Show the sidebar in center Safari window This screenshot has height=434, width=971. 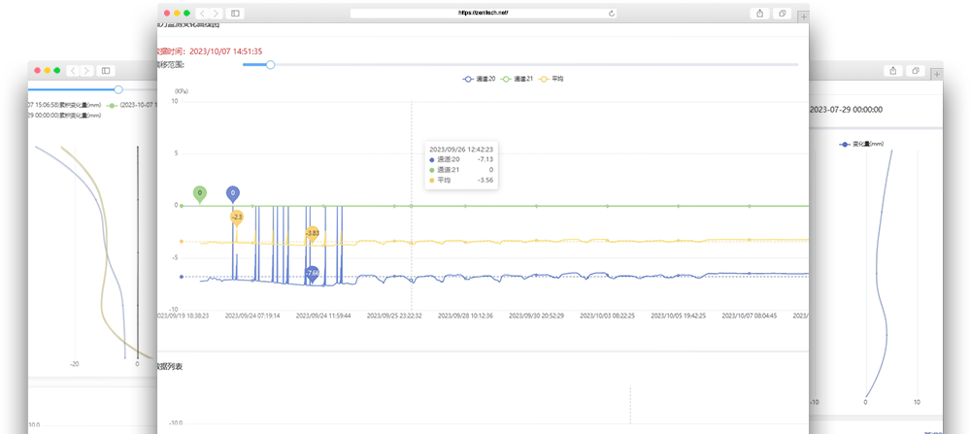[x=235, y=13]
